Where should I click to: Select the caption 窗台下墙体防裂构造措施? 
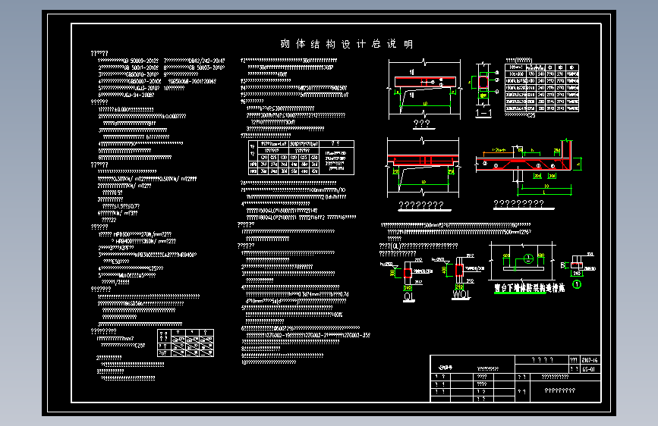click(x=529, y=287)
